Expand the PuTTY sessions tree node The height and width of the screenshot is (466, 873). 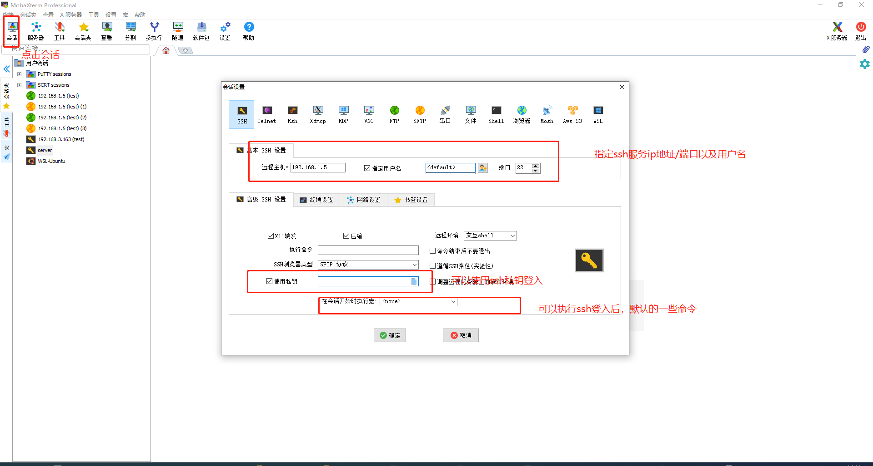(x=19, y=74)
